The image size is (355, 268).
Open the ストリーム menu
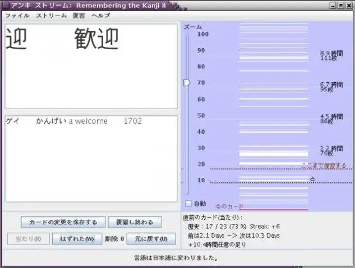(x=52, y=16)
